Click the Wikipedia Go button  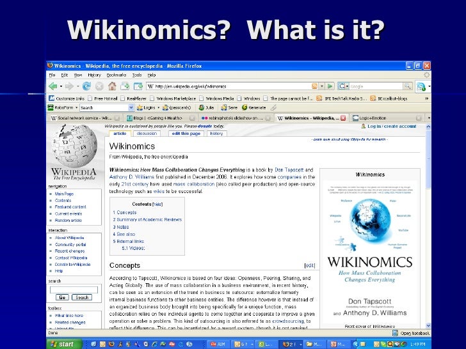click(x=62, y=297)
